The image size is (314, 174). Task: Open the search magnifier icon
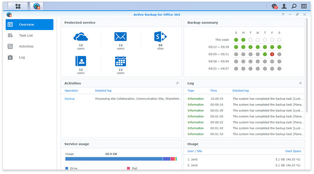[294, 6]
